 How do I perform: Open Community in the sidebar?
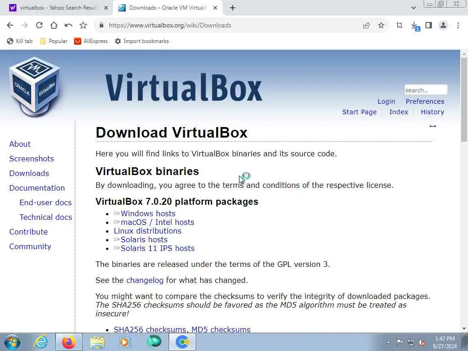30,246
